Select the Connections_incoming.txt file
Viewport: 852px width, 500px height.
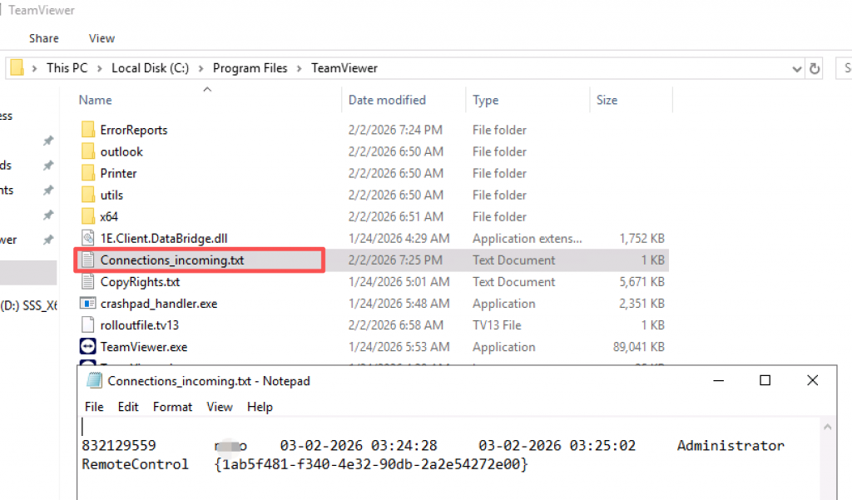tap(171, 260)
